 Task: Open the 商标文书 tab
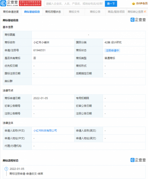[74, 12]
